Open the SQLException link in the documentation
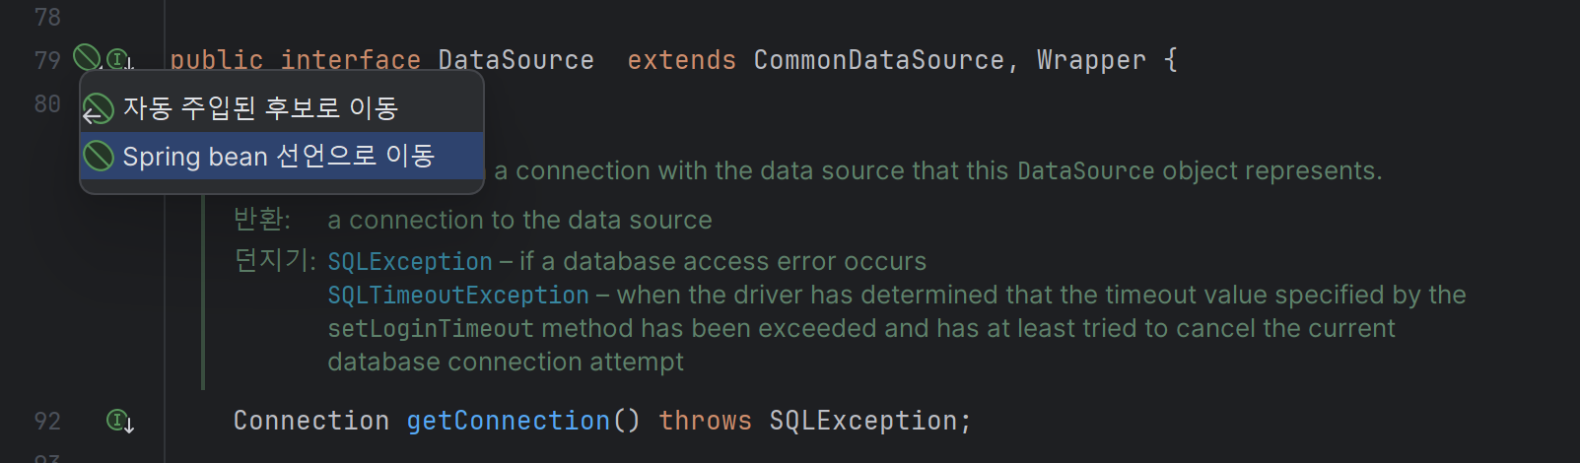 pyautogui.click(x=410, y=261)
